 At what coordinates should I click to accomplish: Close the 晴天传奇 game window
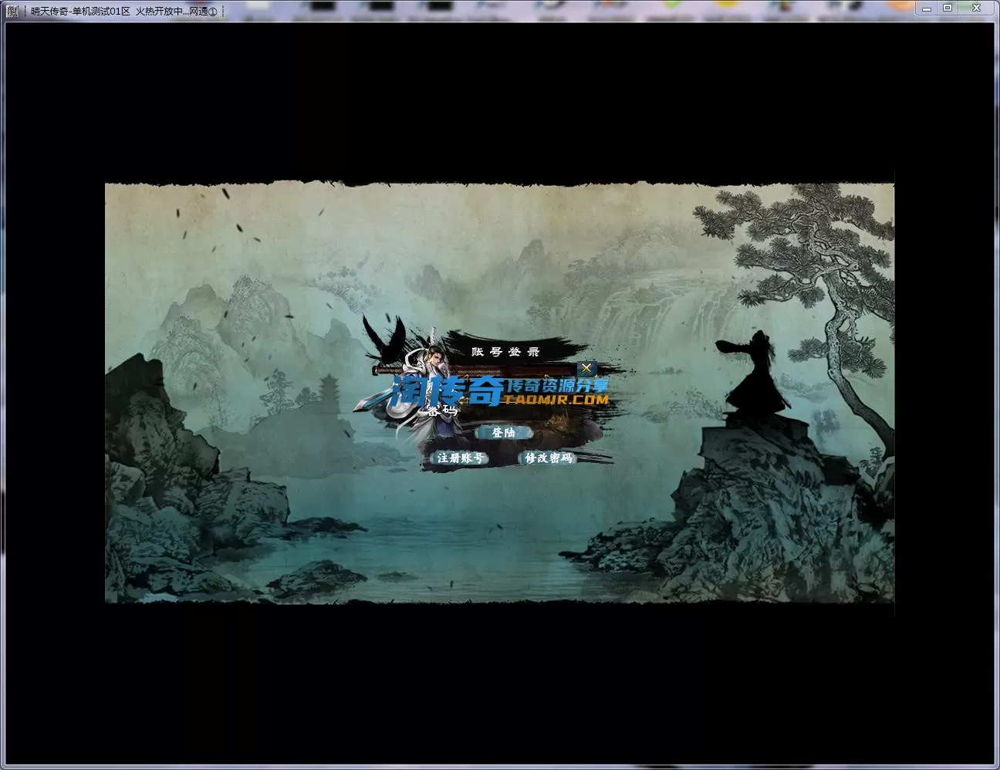(977, 8)
